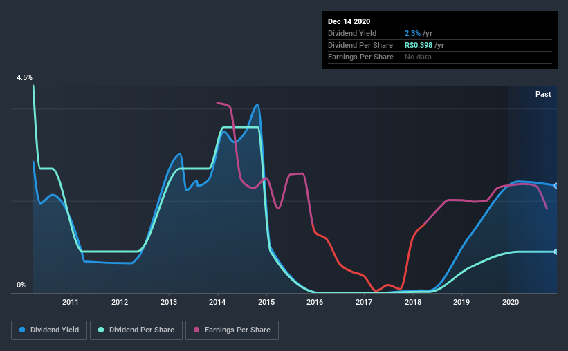
Task: Click the Dividend Yield endpoint marker
Action: 556,186
